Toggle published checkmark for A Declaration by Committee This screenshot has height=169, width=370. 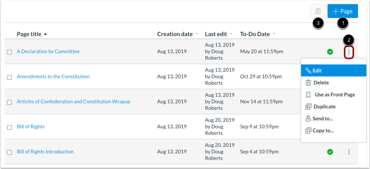[x=330, y=52]
